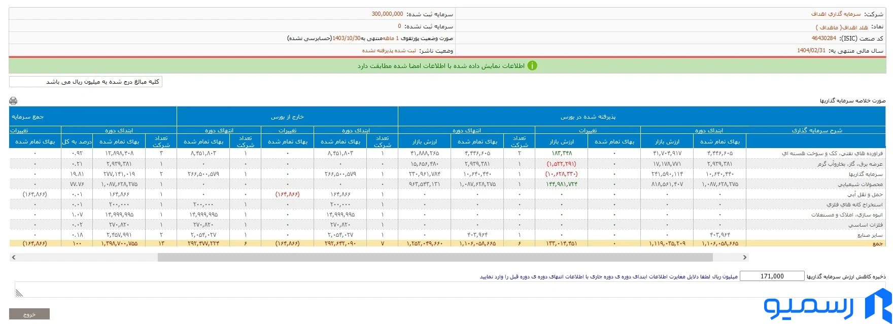Click market value cell ۱۷,۱۷۸,۷۷۱
The height and width of the screenshot is (324, 893).
[x=668, y=164]
